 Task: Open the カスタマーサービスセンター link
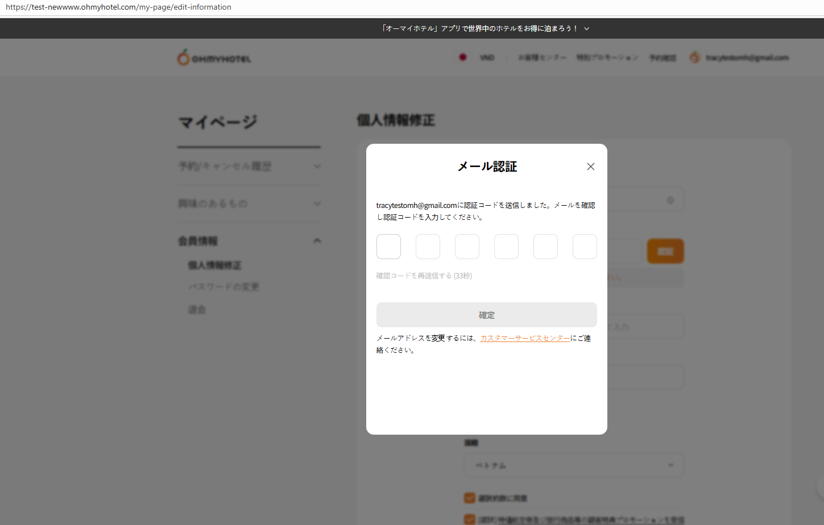[525, 338]
